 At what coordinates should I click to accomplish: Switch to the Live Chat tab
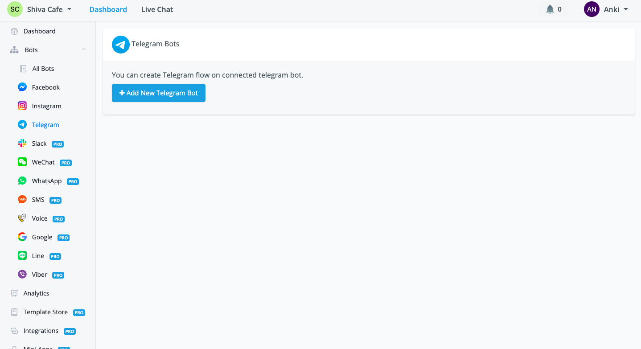(157, 9)
